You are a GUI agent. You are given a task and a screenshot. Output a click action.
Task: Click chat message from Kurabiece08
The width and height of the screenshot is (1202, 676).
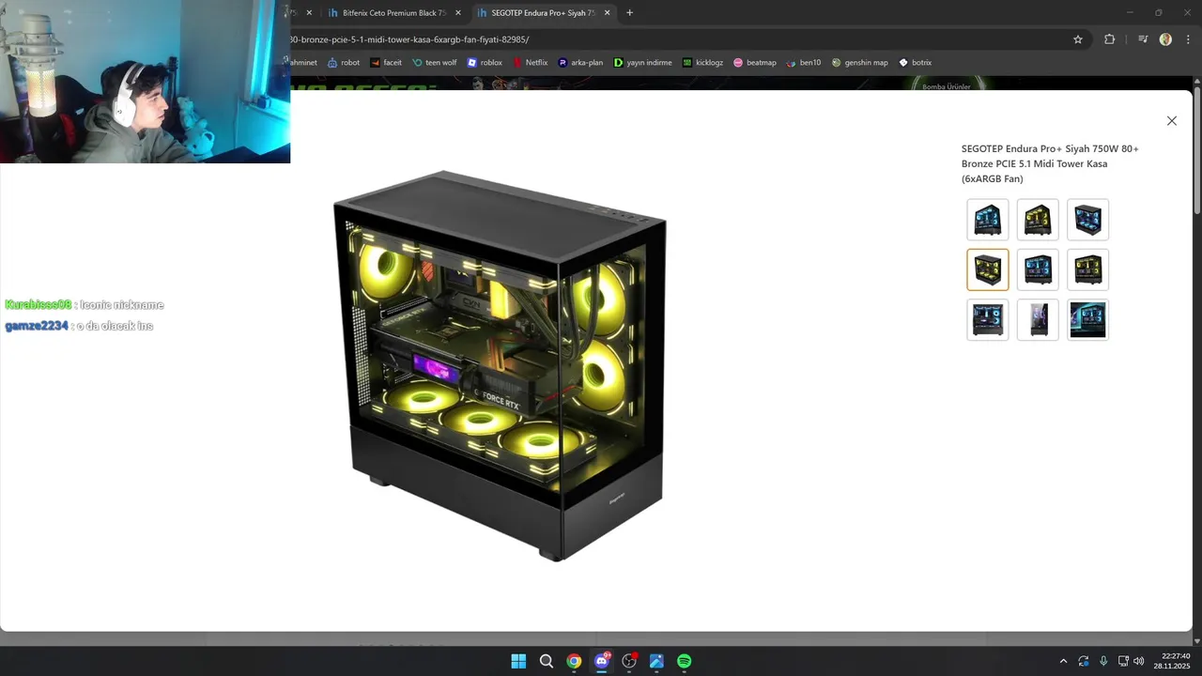[x=85, y=305]
